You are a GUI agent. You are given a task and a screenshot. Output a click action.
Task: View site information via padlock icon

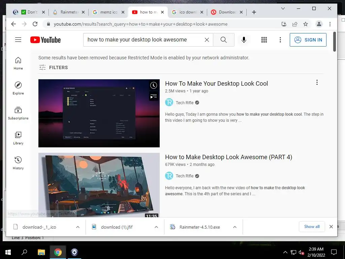49,24
